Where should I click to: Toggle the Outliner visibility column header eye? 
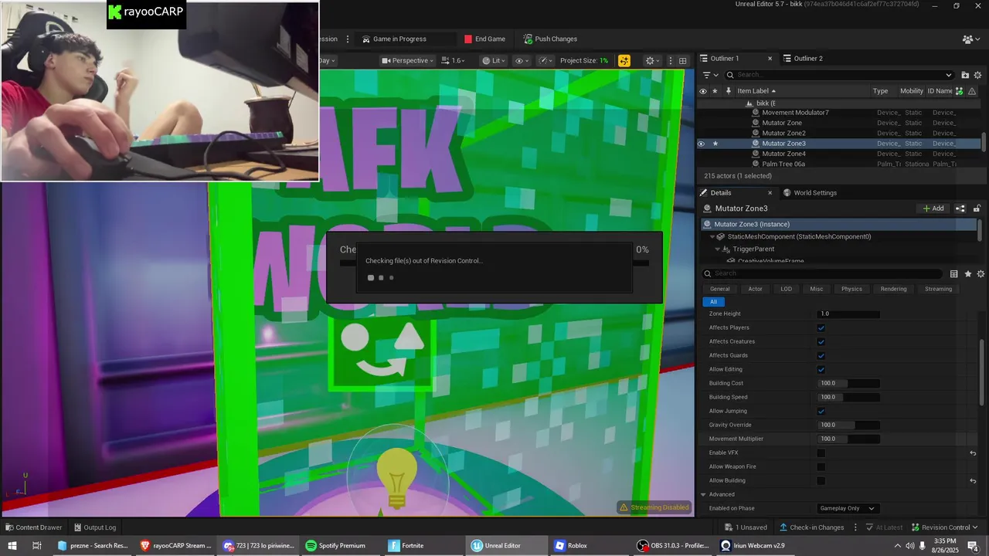(x=702, y=91)
